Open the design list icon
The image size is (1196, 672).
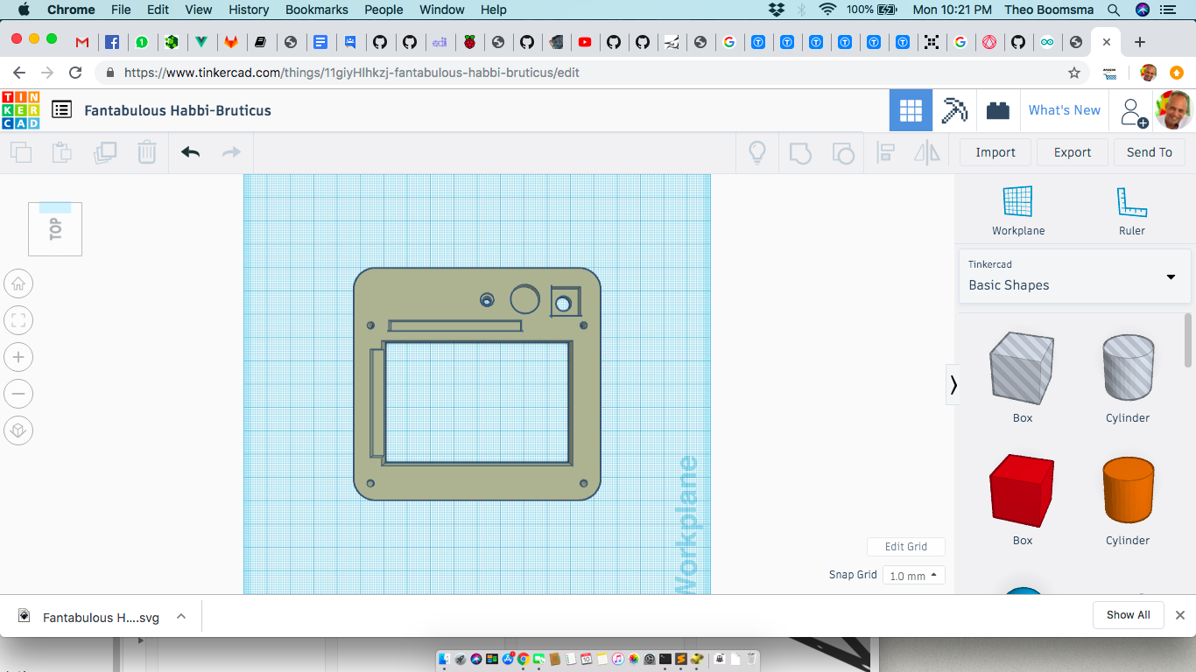(61, 109)
